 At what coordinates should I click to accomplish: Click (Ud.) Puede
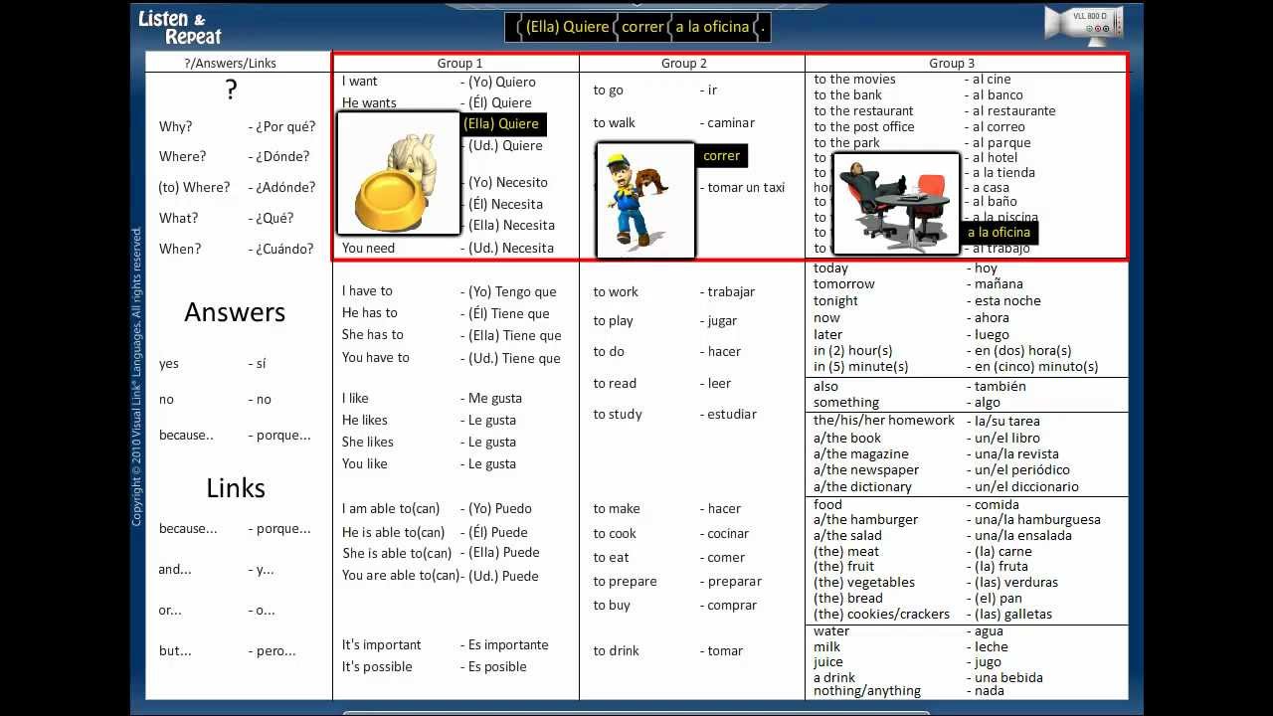[x=503, y=577]
